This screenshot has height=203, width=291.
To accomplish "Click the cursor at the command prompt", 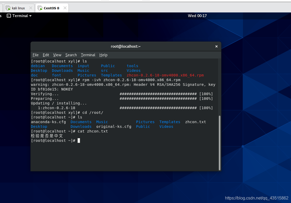I will click(x=79, y=141).
